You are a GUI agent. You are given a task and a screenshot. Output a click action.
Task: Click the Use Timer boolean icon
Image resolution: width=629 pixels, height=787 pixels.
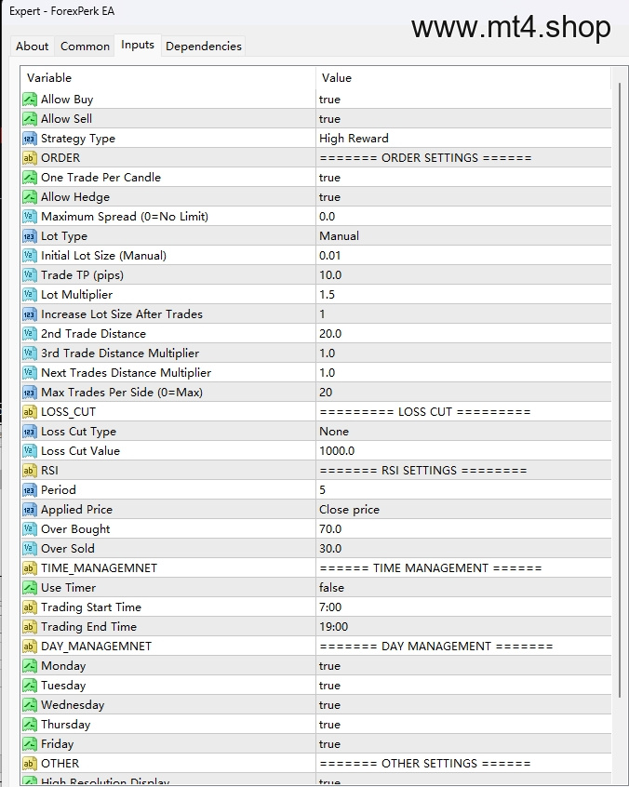[x=30, y=589]
